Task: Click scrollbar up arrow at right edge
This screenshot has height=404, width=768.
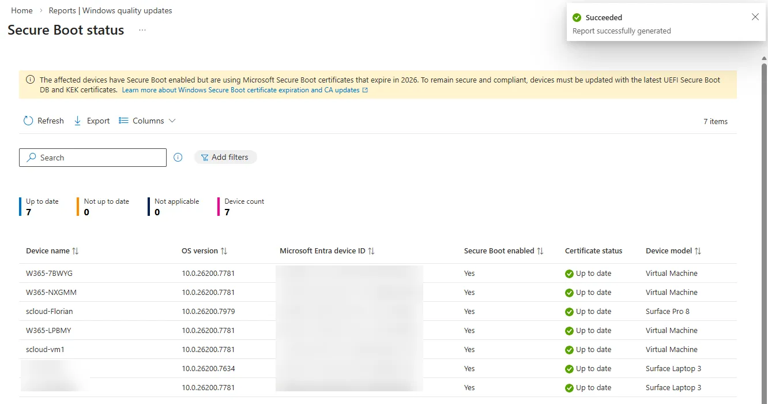Action: [764, 58]
